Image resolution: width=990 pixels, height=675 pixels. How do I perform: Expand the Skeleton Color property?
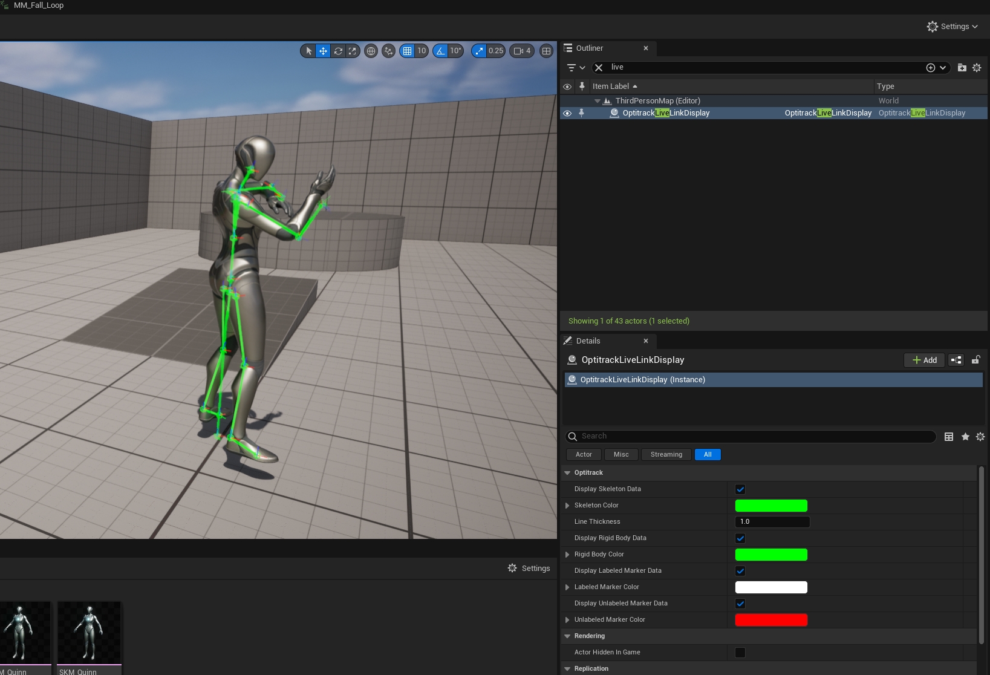(x=567, y=506)
